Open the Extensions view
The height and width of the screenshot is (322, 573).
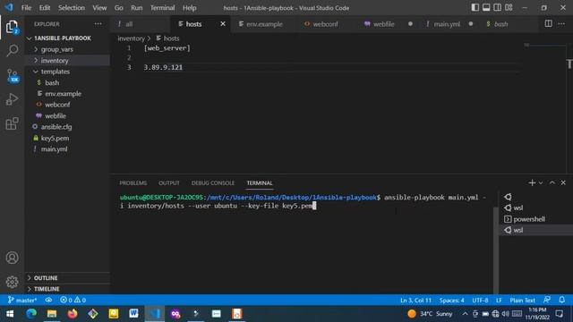[x=12, y=123]
